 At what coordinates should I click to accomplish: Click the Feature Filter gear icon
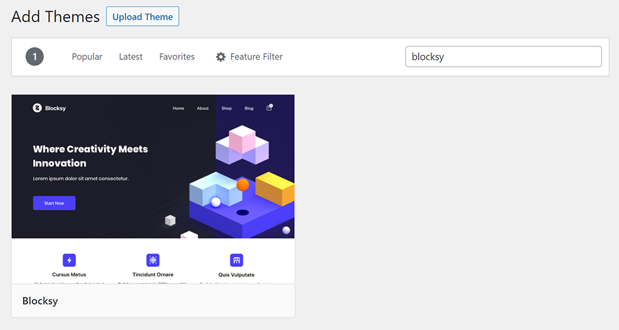(x=221, y=57)
